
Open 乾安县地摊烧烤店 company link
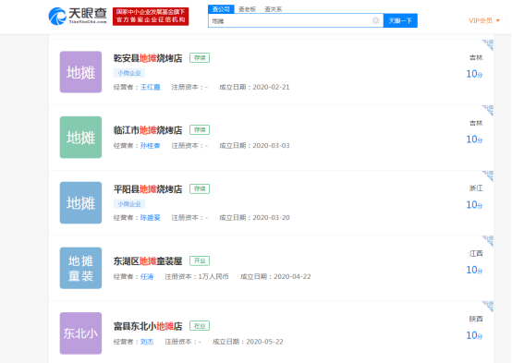[x=148, y=58]
